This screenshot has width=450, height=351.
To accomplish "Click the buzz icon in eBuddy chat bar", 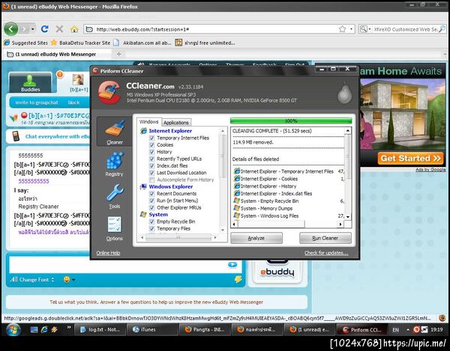I will [x=238, y=279].
